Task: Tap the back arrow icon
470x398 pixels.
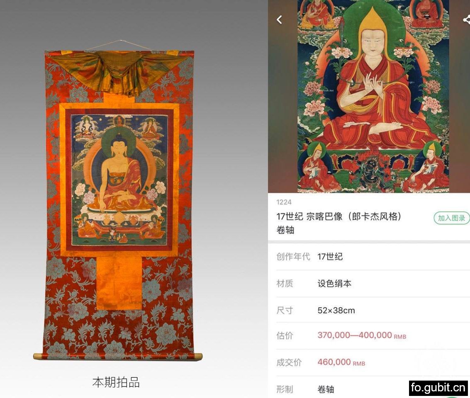Action: (x=279, y=20)
